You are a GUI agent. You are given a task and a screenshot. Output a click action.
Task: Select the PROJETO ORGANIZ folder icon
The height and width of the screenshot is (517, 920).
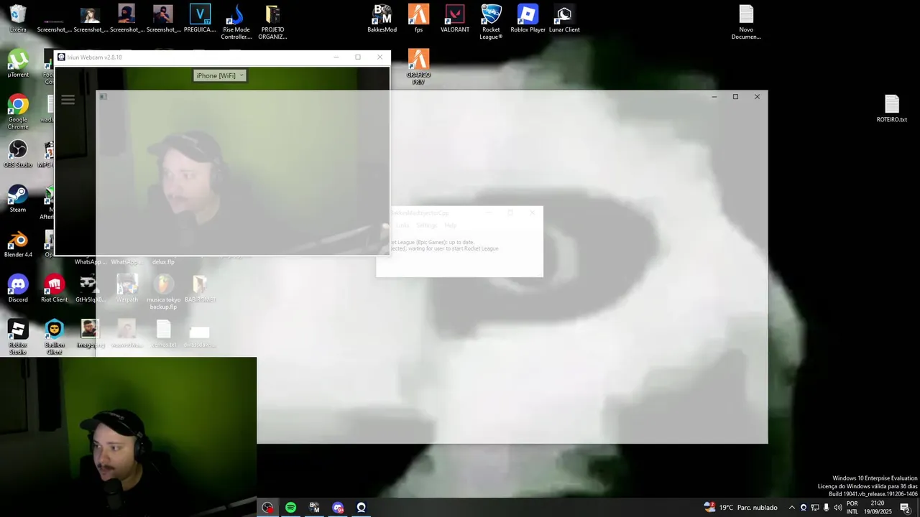[272, 22]
